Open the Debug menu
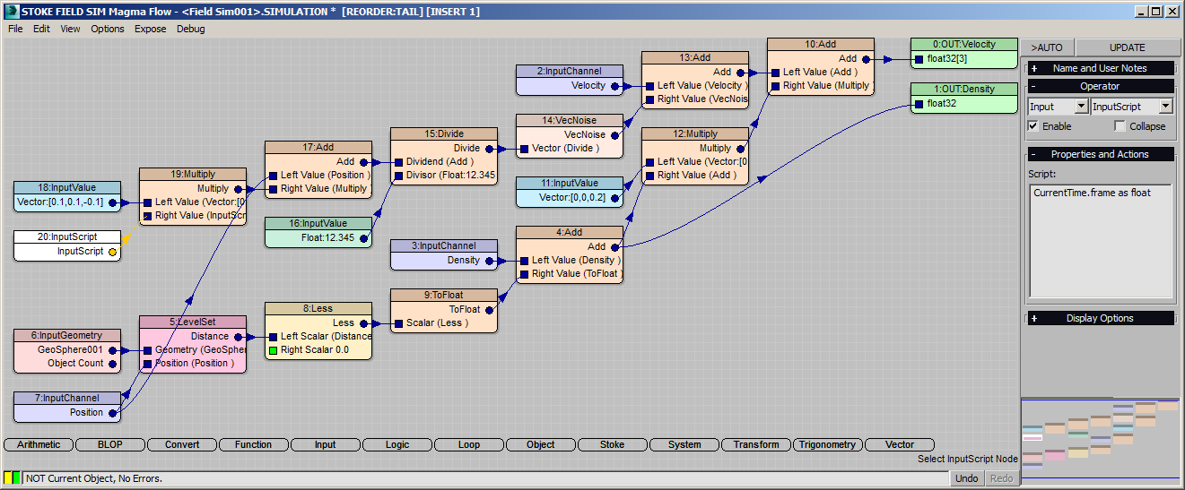Image resolution: width=1185 pixels, height=490 pixels. [190, 29]
